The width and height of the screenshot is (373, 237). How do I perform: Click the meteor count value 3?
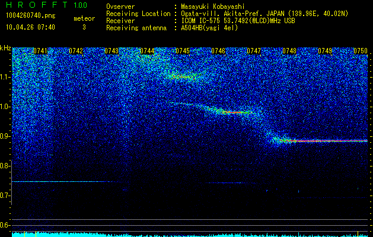tap(84, 27)
